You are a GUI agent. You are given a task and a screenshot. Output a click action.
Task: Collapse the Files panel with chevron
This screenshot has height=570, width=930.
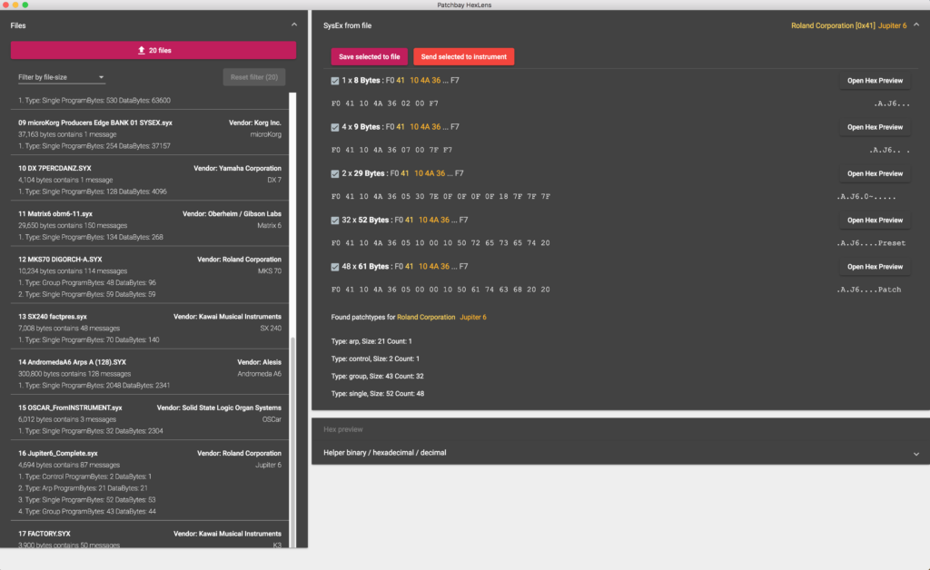click(x=294, y=25)
